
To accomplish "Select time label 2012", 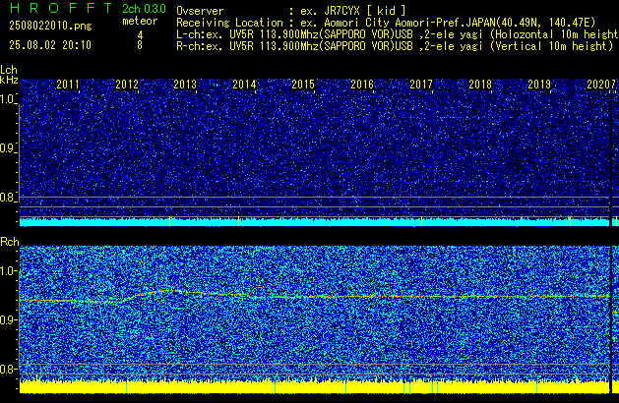I will (x=127, y=85).
